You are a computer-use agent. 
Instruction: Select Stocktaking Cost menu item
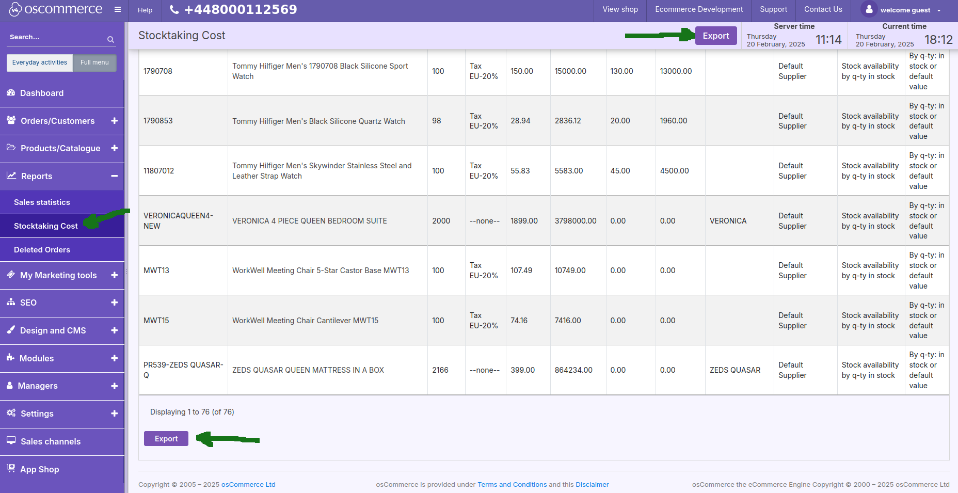click(46, 226)
